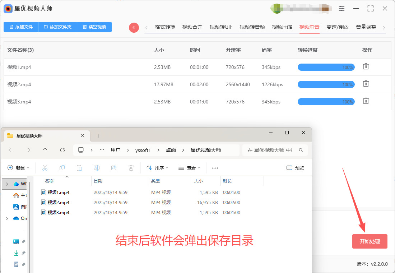Remove 视频3.mp4 using its trash icon
The height and width of the screenshot is (273, 395).
[366, 101]
